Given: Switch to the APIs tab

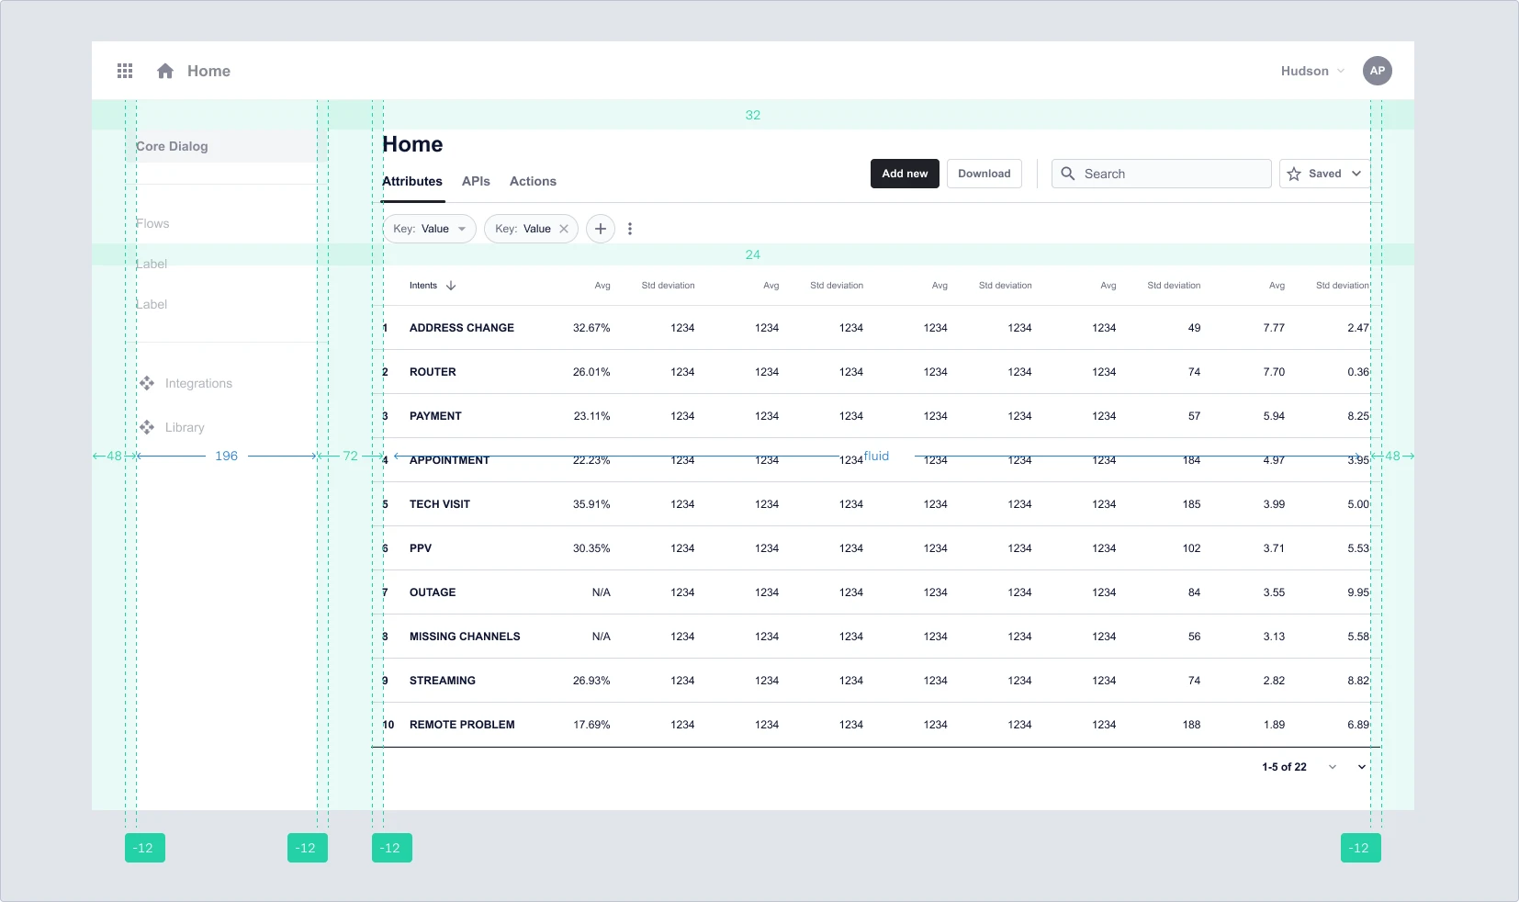Looking at the screenshot, I should pos(476,181).
